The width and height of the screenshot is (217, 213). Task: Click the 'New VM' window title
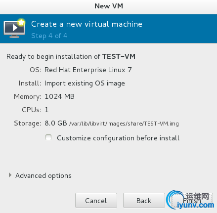click(x=109, y=6)
